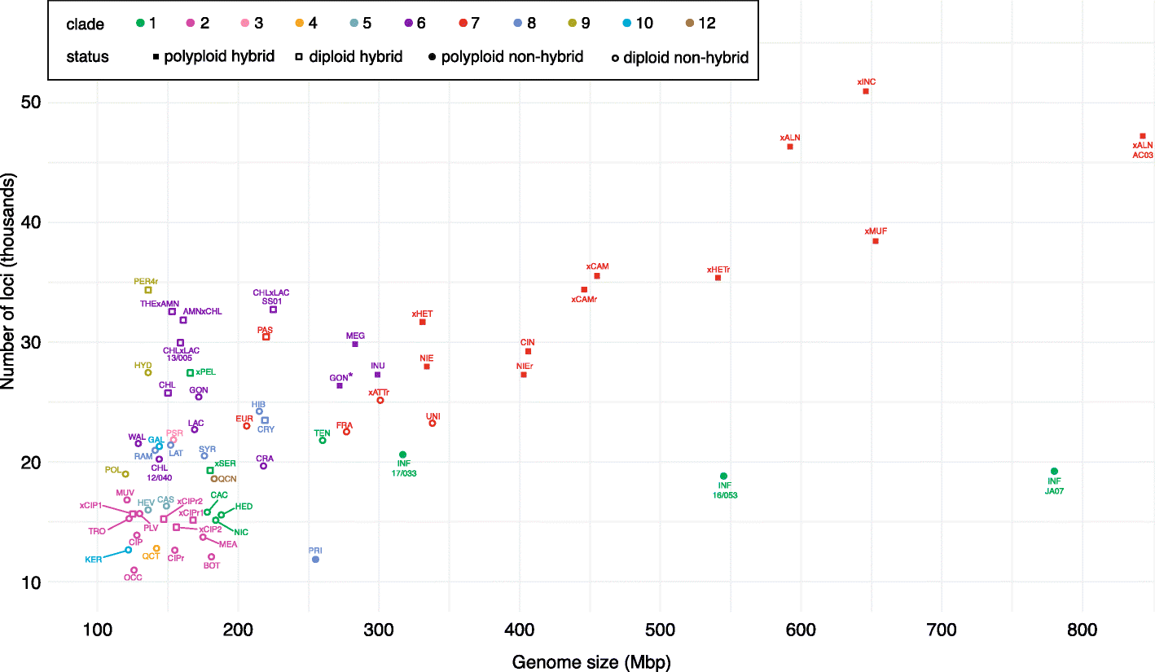Viewport: 1155px width, 672px height.
Task: Click the 'CRY' blue label
Action: (x=266, y=429)
